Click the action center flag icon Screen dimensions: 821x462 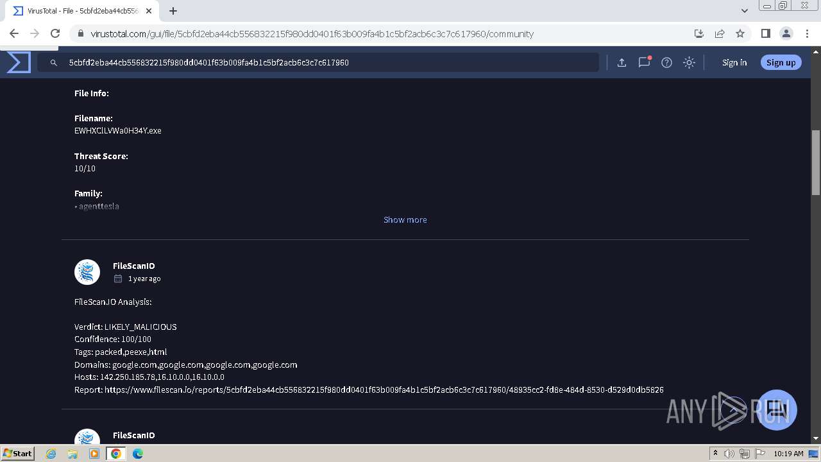pos(760,454)
